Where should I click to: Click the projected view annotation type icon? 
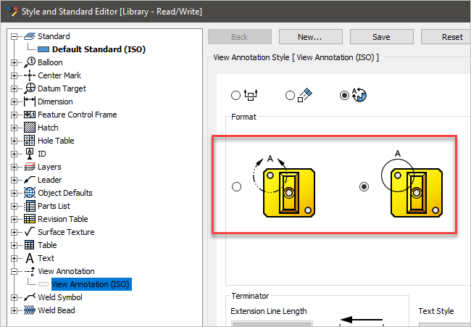pos(251,95)
